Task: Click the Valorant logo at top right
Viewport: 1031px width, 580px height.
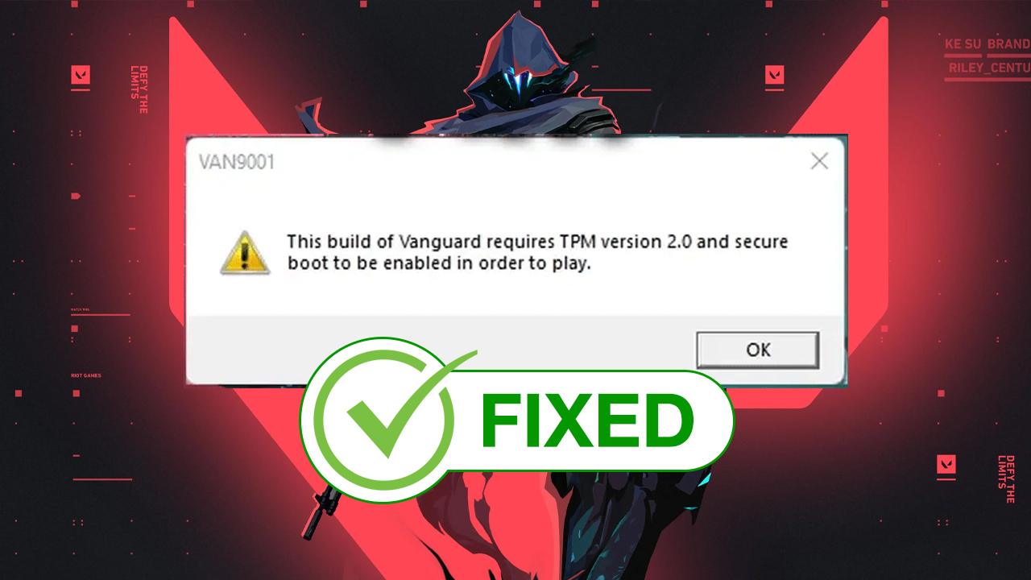Action: tap(774, 76)
